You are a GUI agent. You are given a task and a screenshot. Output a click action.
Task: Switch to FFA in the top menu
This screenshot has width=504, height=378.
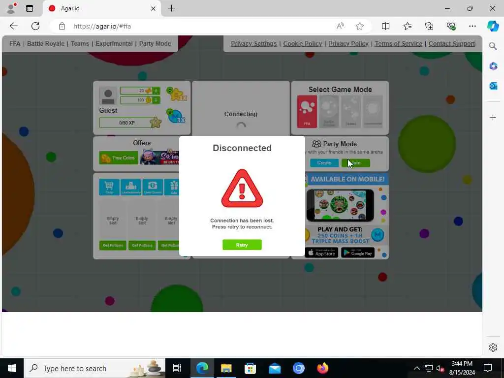point(15,44)
